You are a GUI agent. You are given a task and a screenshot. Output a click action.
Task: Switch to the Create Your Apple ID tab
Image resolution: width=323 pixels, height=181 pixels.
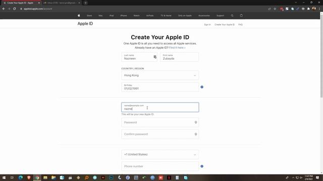pos(21,3)
